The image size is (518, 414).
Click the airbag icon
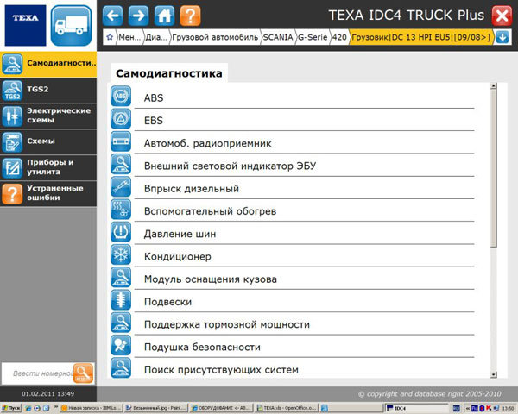click(x=121, y=345)
